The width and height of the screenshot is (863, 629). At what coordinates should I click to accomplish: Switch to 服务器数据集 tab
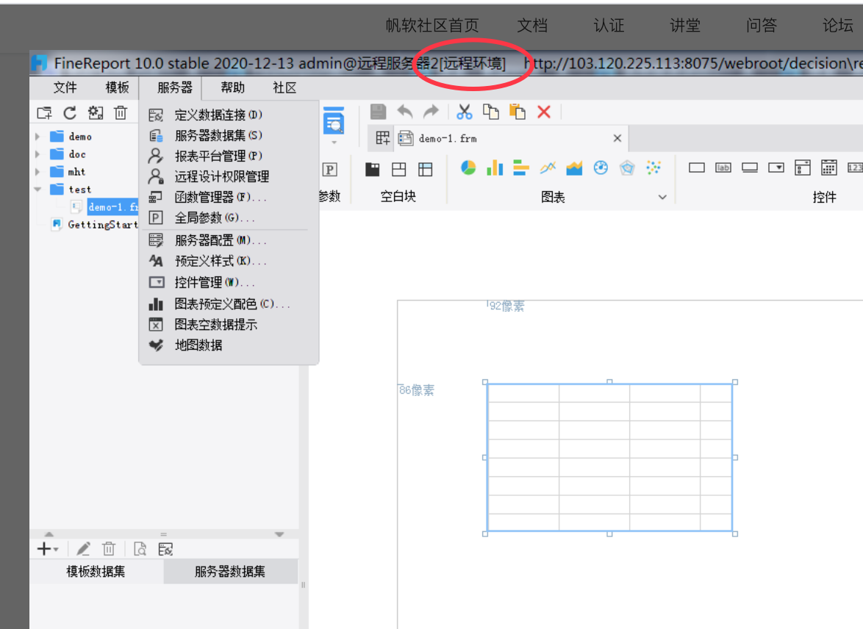[x=230, y=571]
